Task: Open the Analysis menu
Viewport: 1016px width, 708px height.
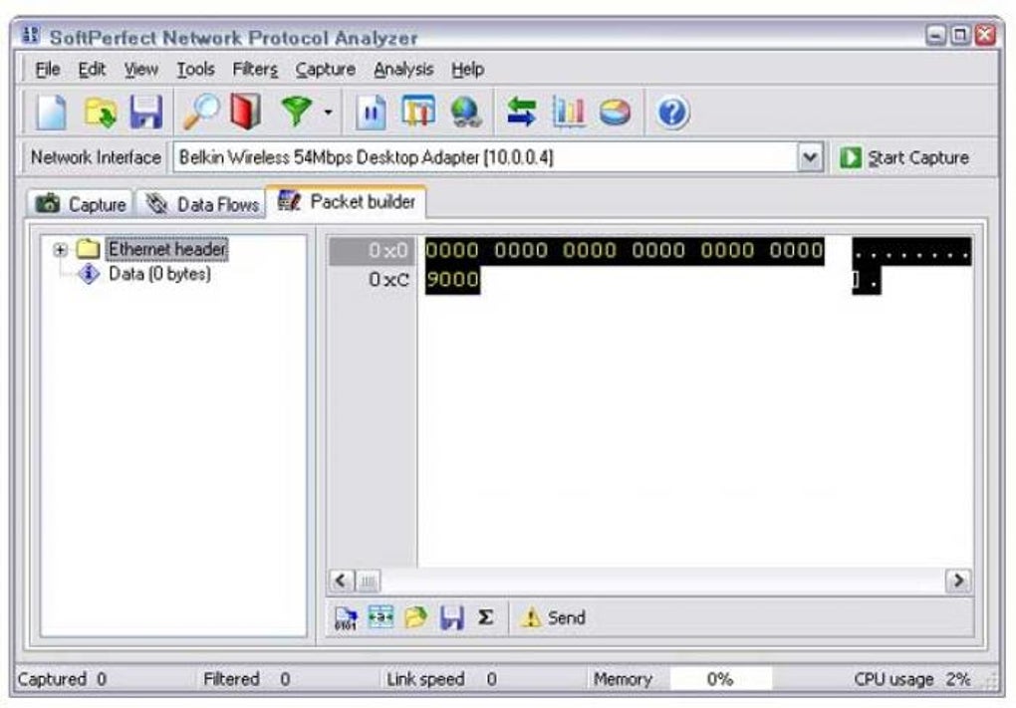Action: pos(402,69)
